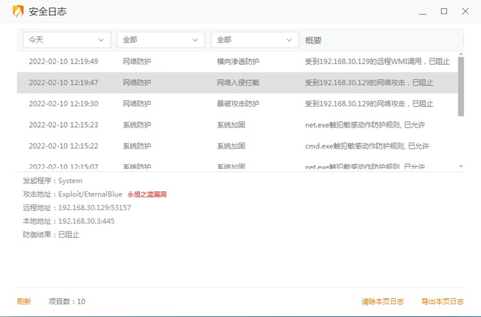Select the 网络入侵拦截 log entry
The height and width of the screenshot is (317, 481).
click(x=237, y=83)
